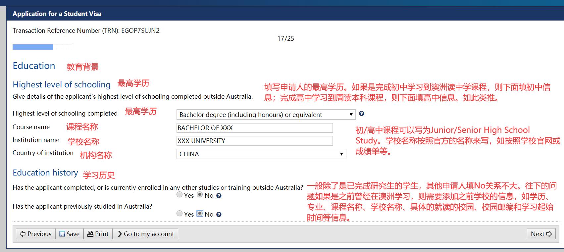Click the Country of institution label
The height and width of the screenshot is (252, 564).
pyautogui.click(x=43, y=153)
